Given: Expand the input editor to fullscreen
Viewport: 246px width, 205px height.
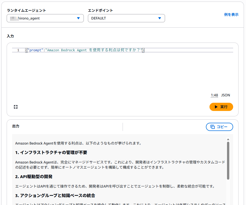Looking at the screenshot, I should 16,107.
